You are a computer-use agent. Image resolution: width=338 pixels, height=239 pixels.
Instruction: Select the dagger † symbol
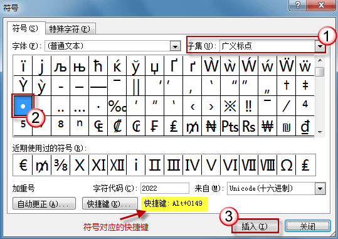coord(286,86)
